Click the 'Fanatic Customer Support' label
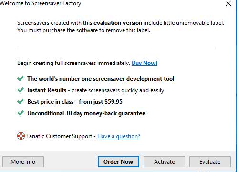The height and width of the screenshot is (172, 237). 59,136
